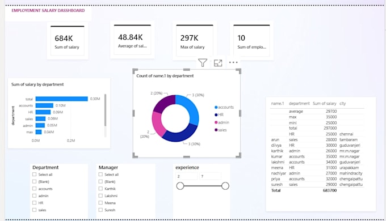Check Karthik in the Manager slicer
The image size is (386, 221).
pos(100,189)
